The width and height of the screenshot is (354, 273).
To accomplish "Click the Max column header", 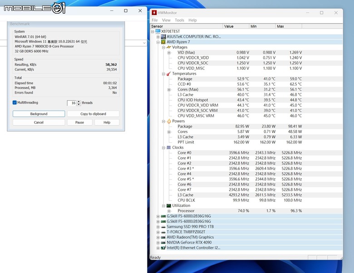I will tap(289, 26).
